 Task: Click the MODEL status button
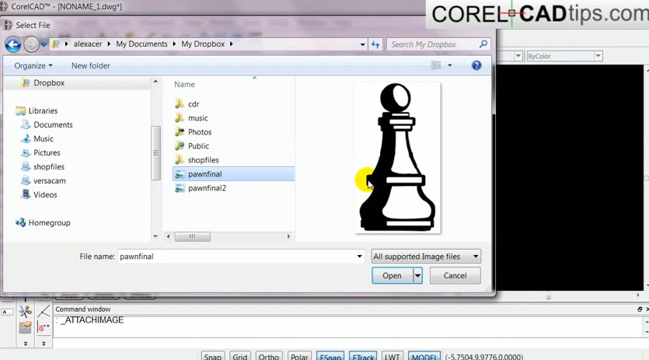pyautogui.click(x=424, y=356)
